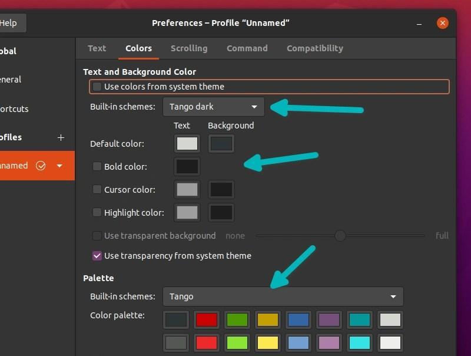Viewport: 471px width, 356px height.
Task: Expand the Palette Tango schemes dropdown
Action: pos(283,296)
